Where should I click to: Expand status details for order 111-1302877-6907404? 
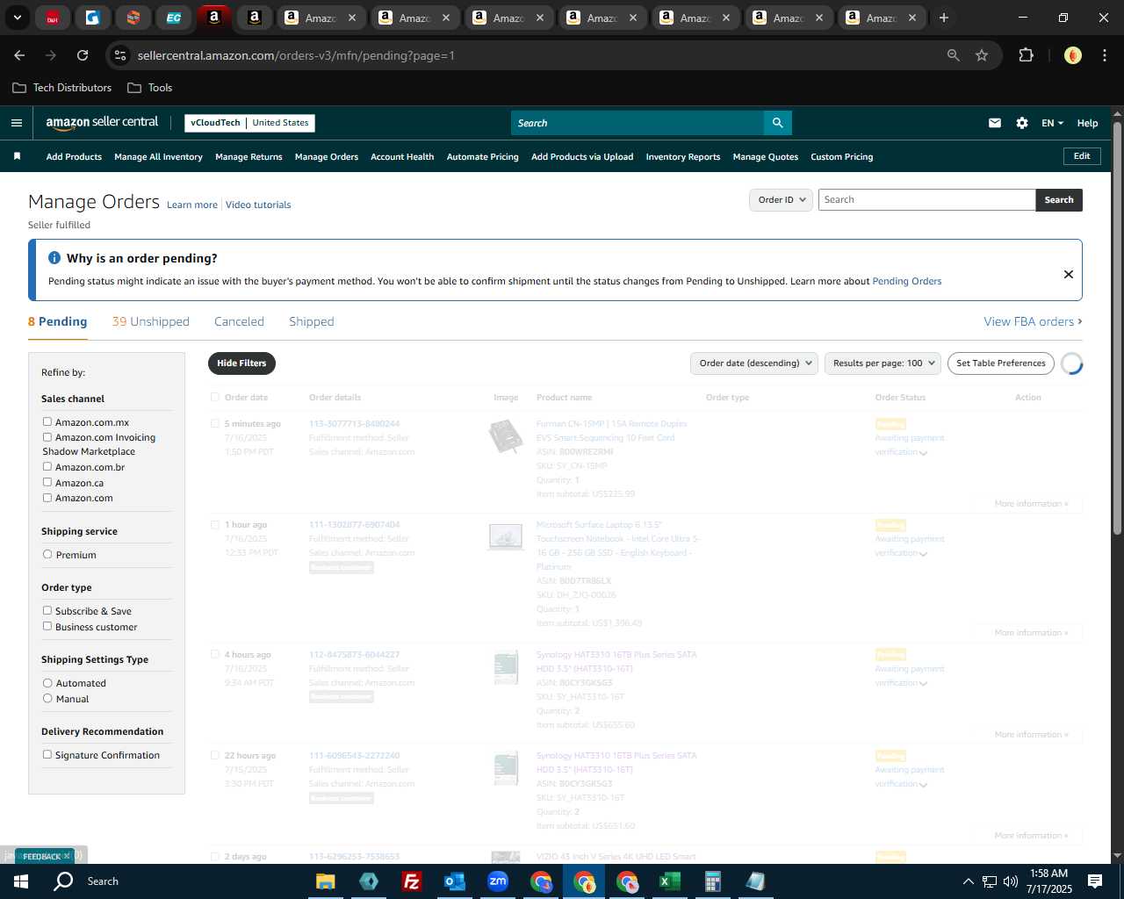[923, 554]
